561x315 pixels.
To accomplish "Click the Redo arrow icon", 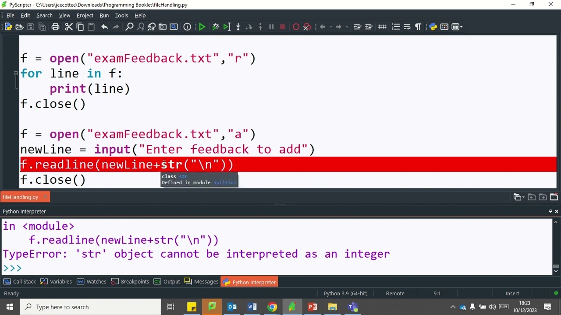I will 116,27.
